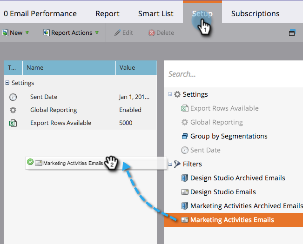303x244 pixels.
Task: Open the Subscriptions tab
Action: [x=255, y=13]
